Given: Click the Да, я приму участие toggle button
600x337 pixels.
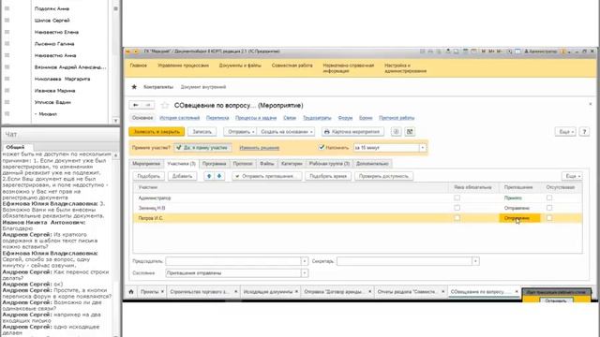Looking at the screenshot, I should pos(202,148).
